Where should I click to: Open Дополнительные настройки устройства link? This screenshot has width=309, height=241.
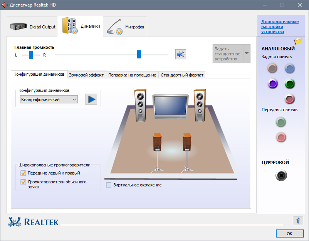(x=280, y=27)
